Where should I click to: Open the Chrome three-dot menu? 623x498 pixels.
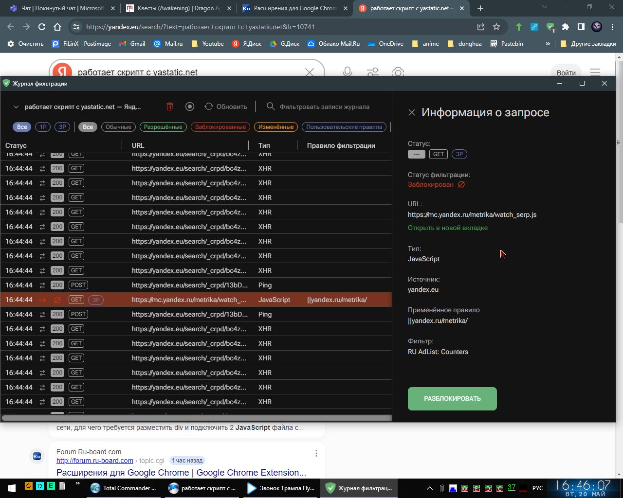[612, 27]
